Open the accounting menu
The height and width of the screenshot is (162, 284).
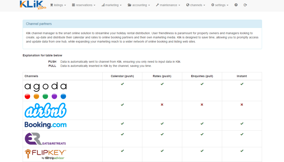(x=139, y=5)
